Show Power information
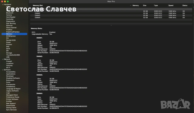Viewport: 194px width, 113px height. click(8, 42)
